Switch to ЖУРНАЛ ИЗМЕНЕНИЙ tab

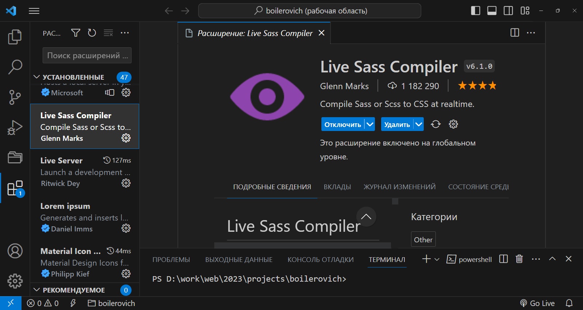(x=399, y=187)
